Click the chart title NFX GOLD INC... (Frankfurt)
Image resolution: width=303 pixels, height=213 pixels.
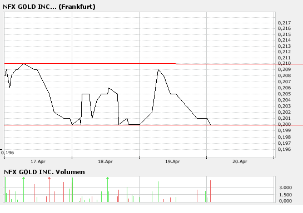click(49, 7)
